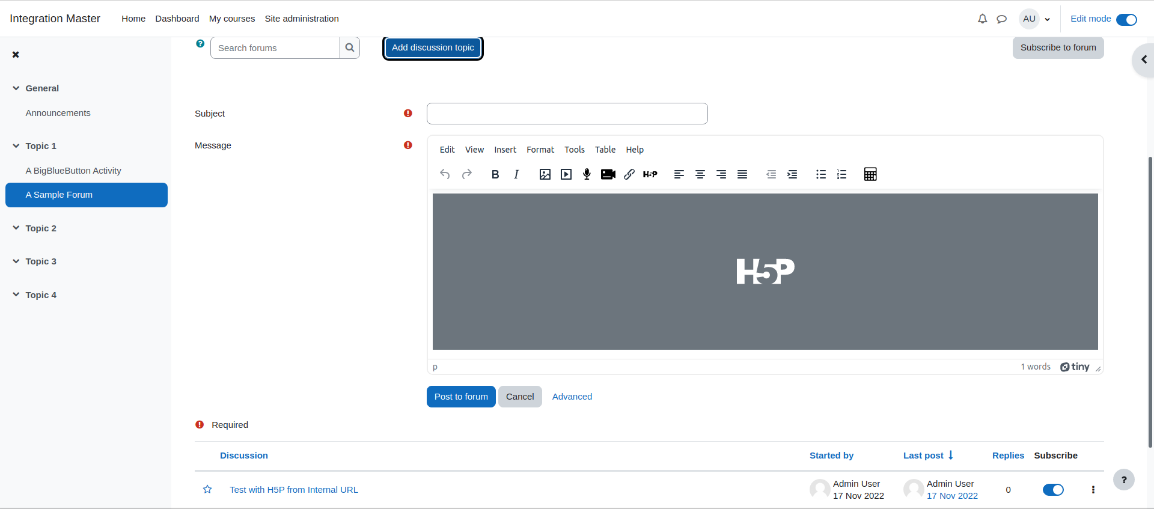Image resolution: width=1154 pixels, height=509 pixels.
Task: Select the H5P placeholder in editor
Action: (x=765, y=272)
